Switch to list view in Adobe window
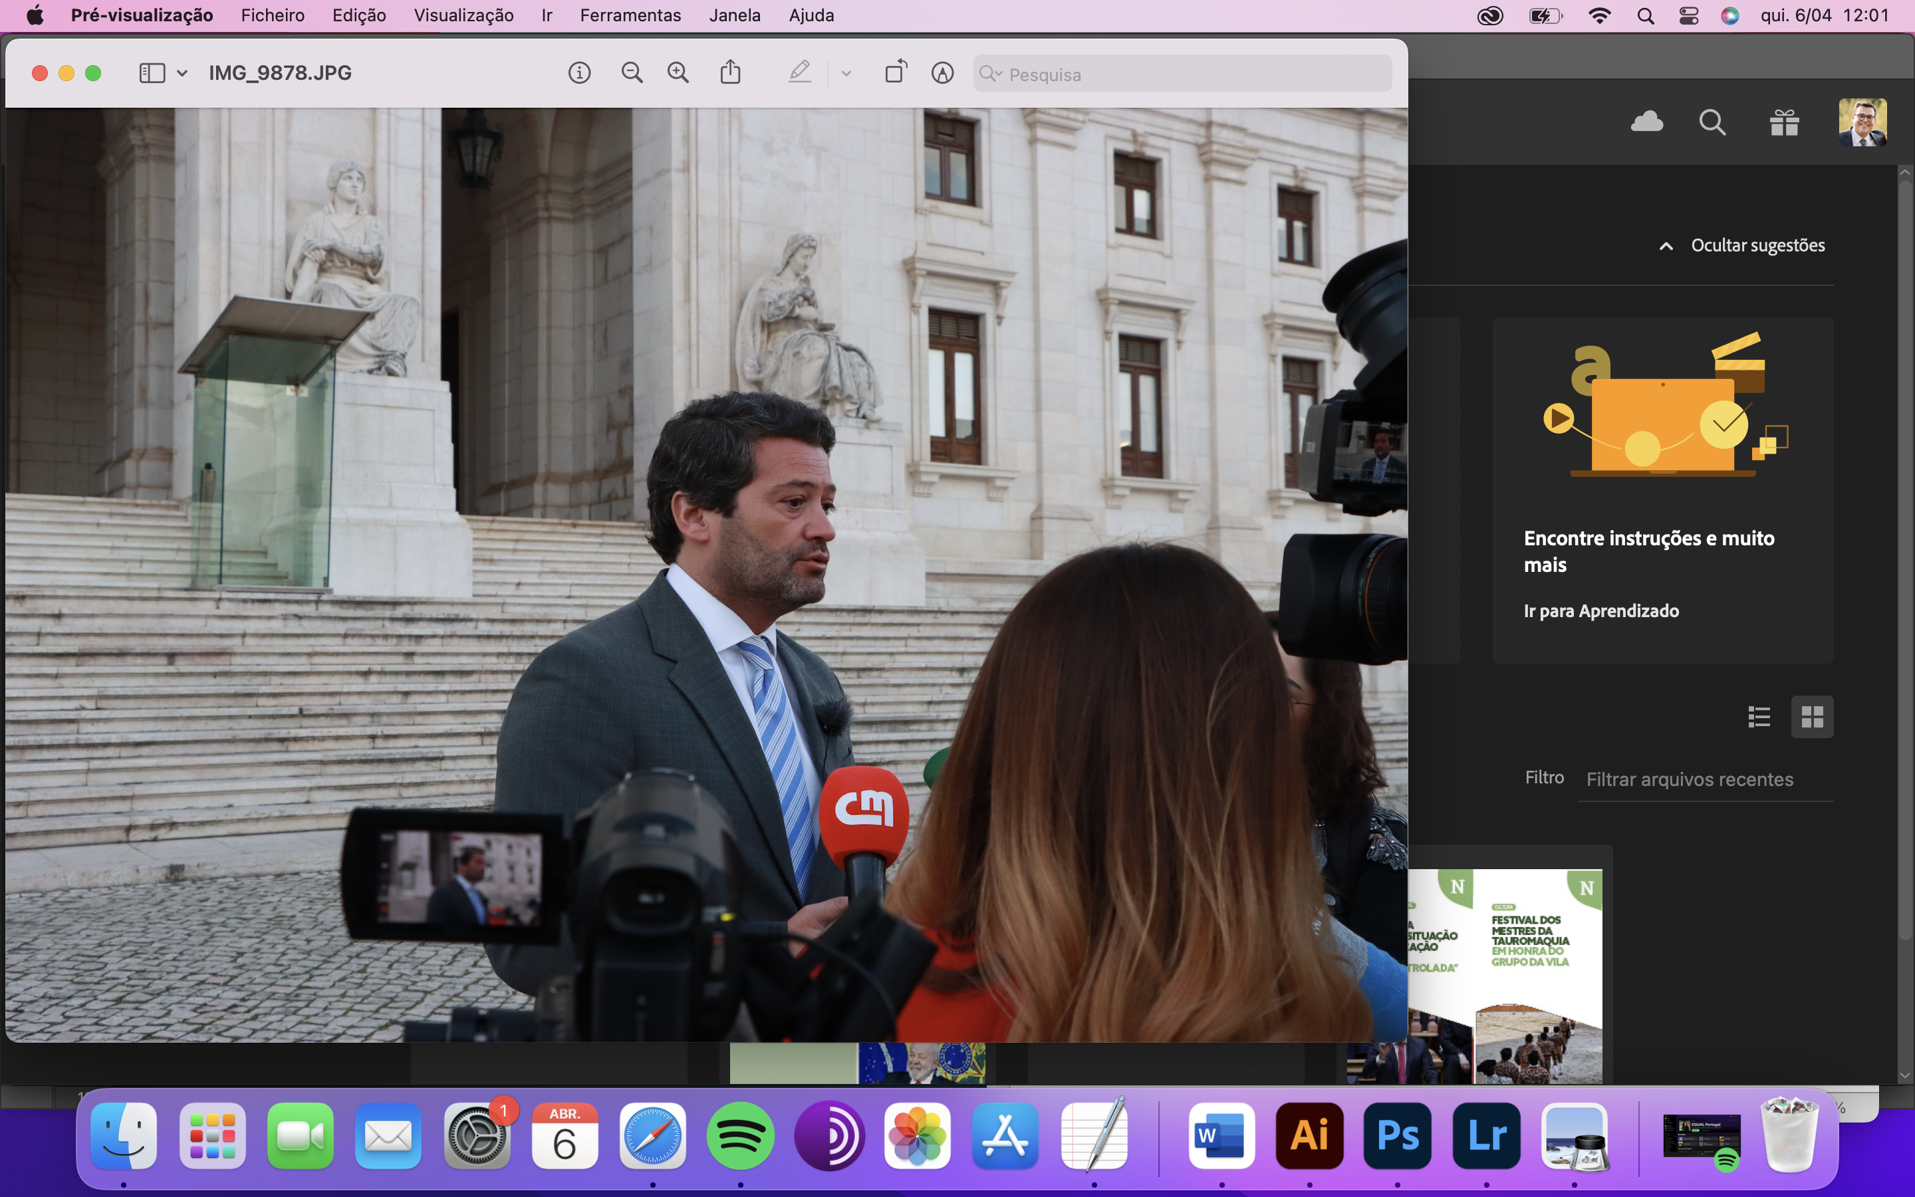The width and height of the screenshot is (1915, 1197). (x=1759, y=718)
